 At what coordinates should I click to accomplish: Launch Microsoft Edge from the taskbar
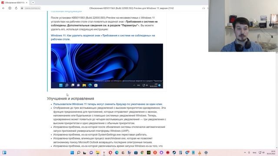[117, 153]
